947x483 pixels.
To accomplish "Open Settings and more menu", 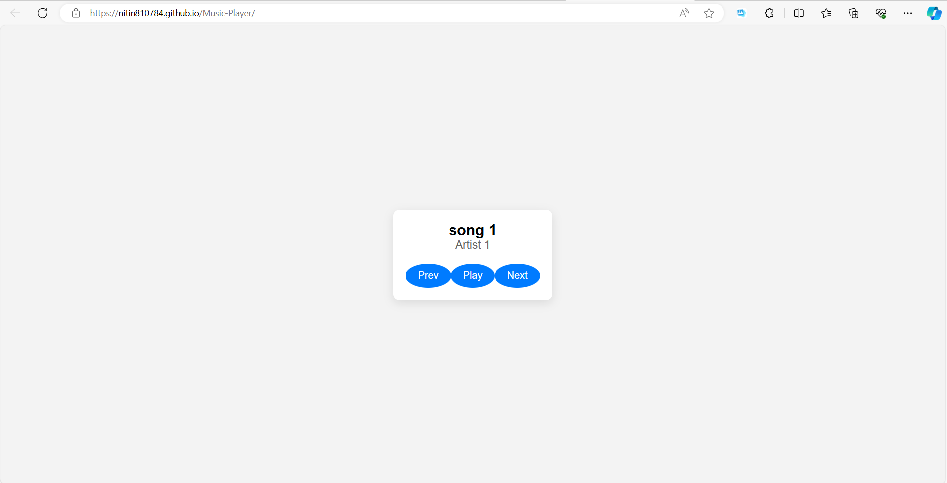I will [908, 13].
